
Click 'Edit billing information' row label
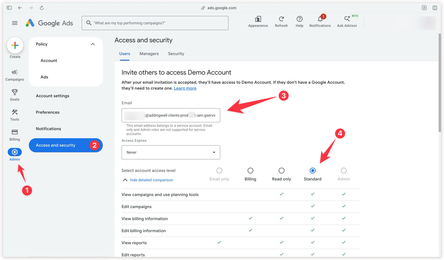(x=144, y=231)
